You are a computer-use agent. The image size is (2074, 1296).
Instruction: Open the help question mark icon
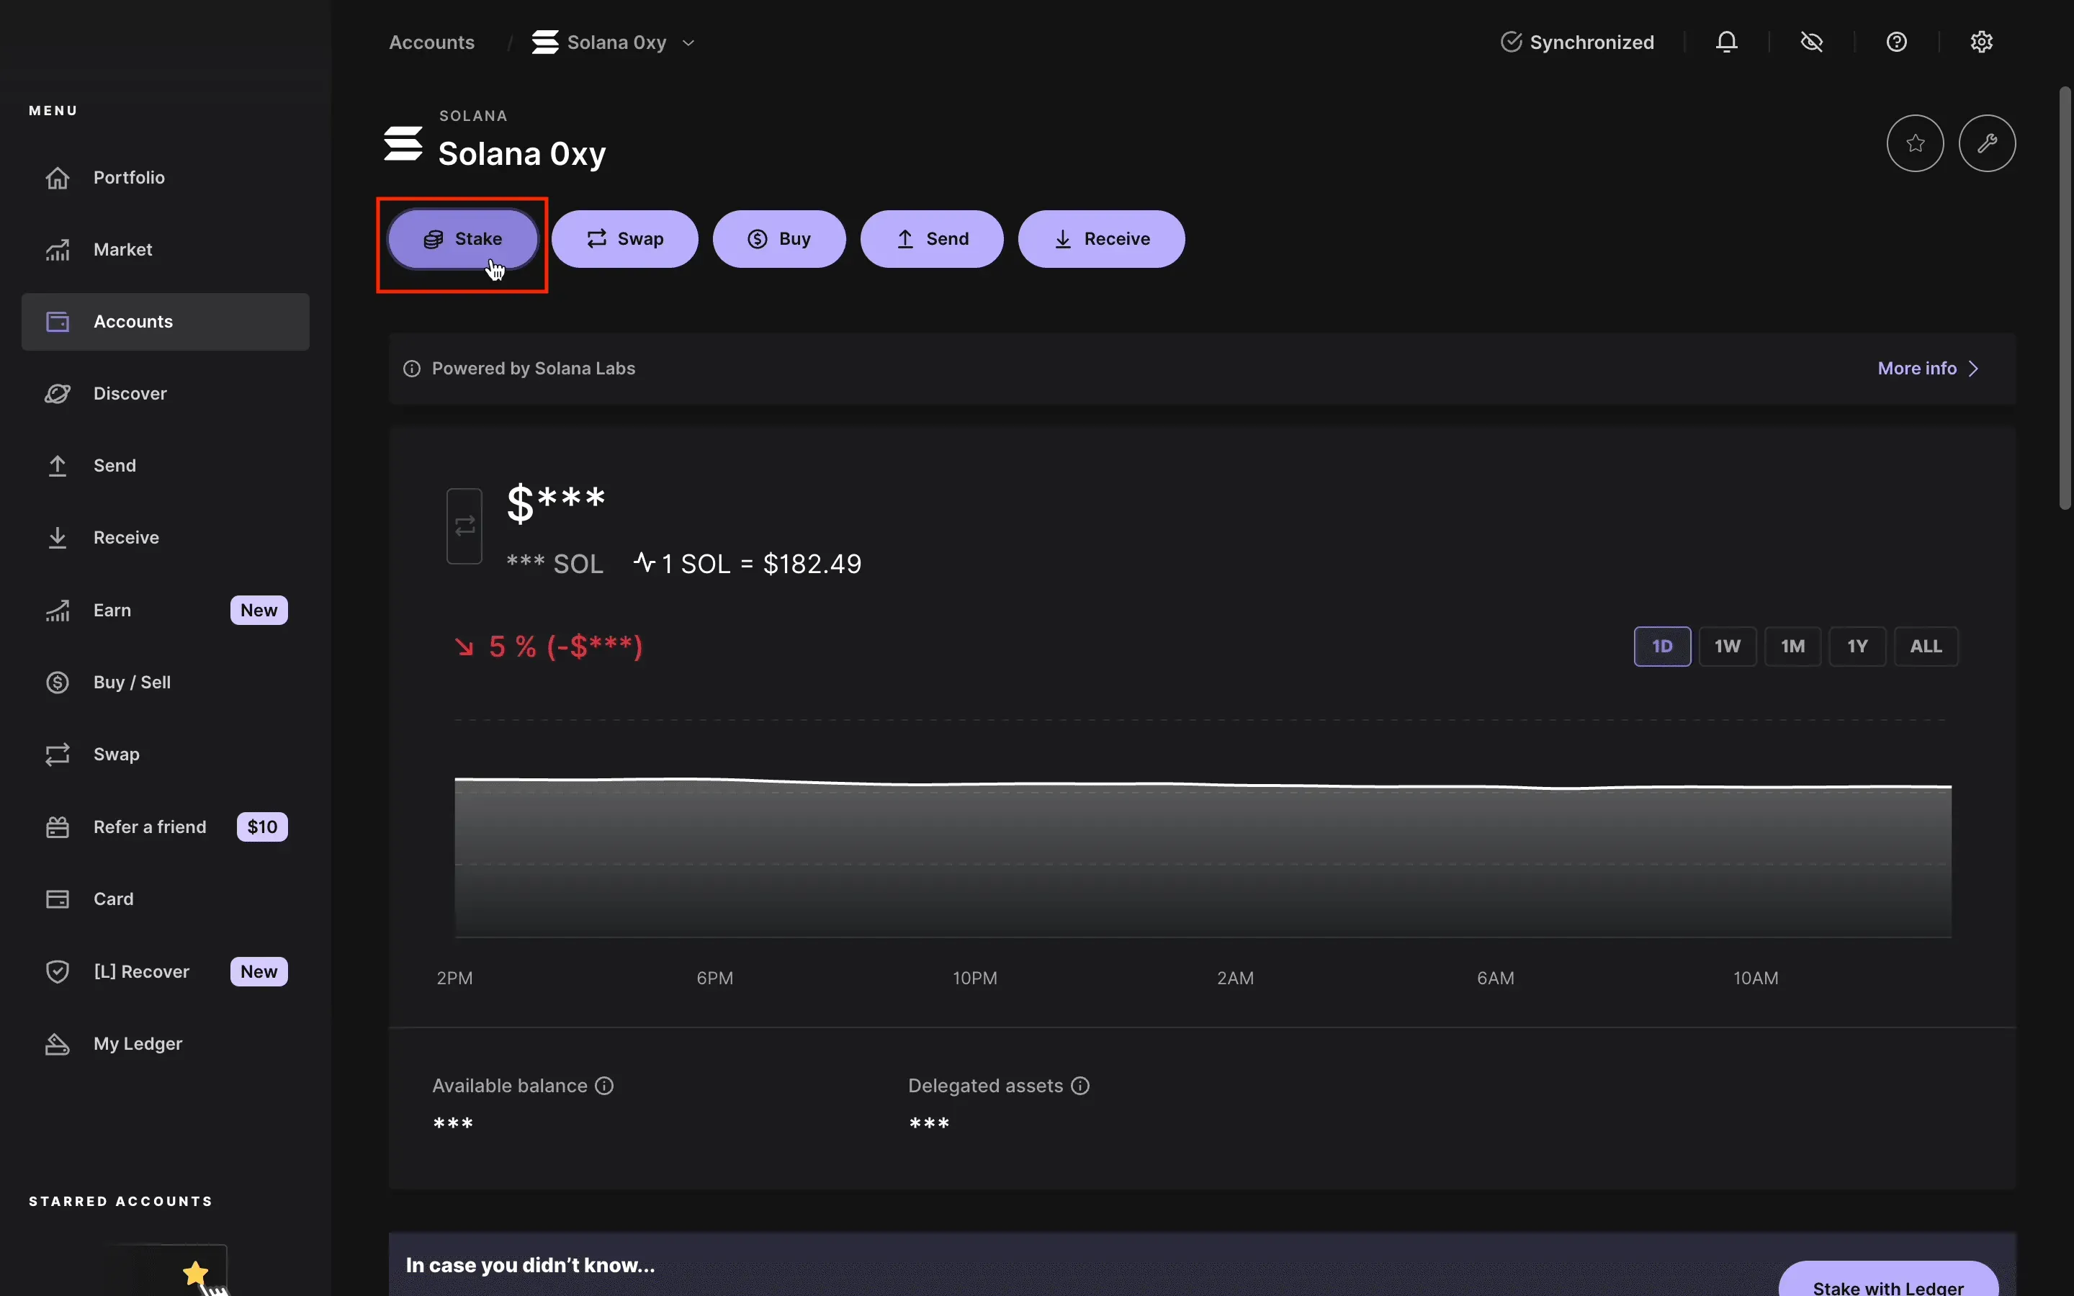click(1897, 42)
